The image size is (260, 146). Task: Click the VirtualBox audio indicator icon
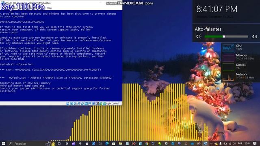tap(75, 103)
